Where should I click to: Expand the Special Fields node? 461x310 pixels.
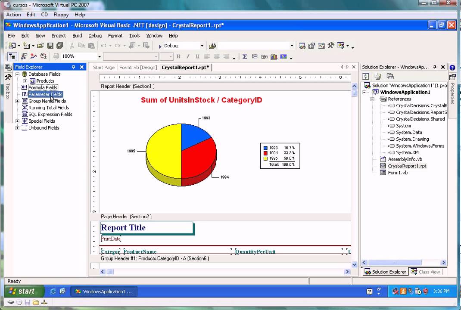[x=17, y=121]
